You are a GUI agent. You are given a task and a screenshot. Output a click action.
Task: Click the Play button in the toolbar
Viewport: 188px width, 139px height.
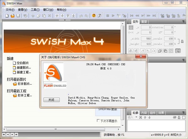click(x=113, y=16)
